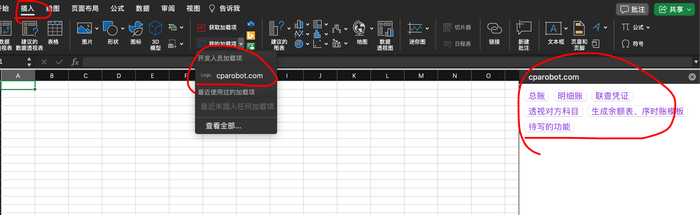
Task: Click the 总账 button in task pane
Action: point(536,96)
